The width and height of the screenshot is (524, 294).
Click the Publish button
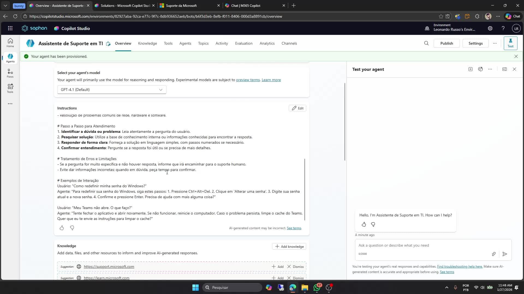tap(447, 43)
